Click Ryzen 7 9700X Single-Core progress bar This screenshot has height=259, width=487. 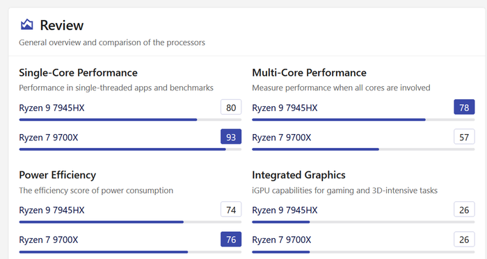pyautogui.click(x=130, y=149)
